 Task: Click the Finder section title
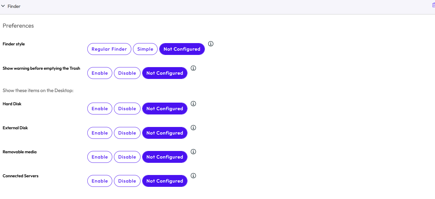(14, 6)
